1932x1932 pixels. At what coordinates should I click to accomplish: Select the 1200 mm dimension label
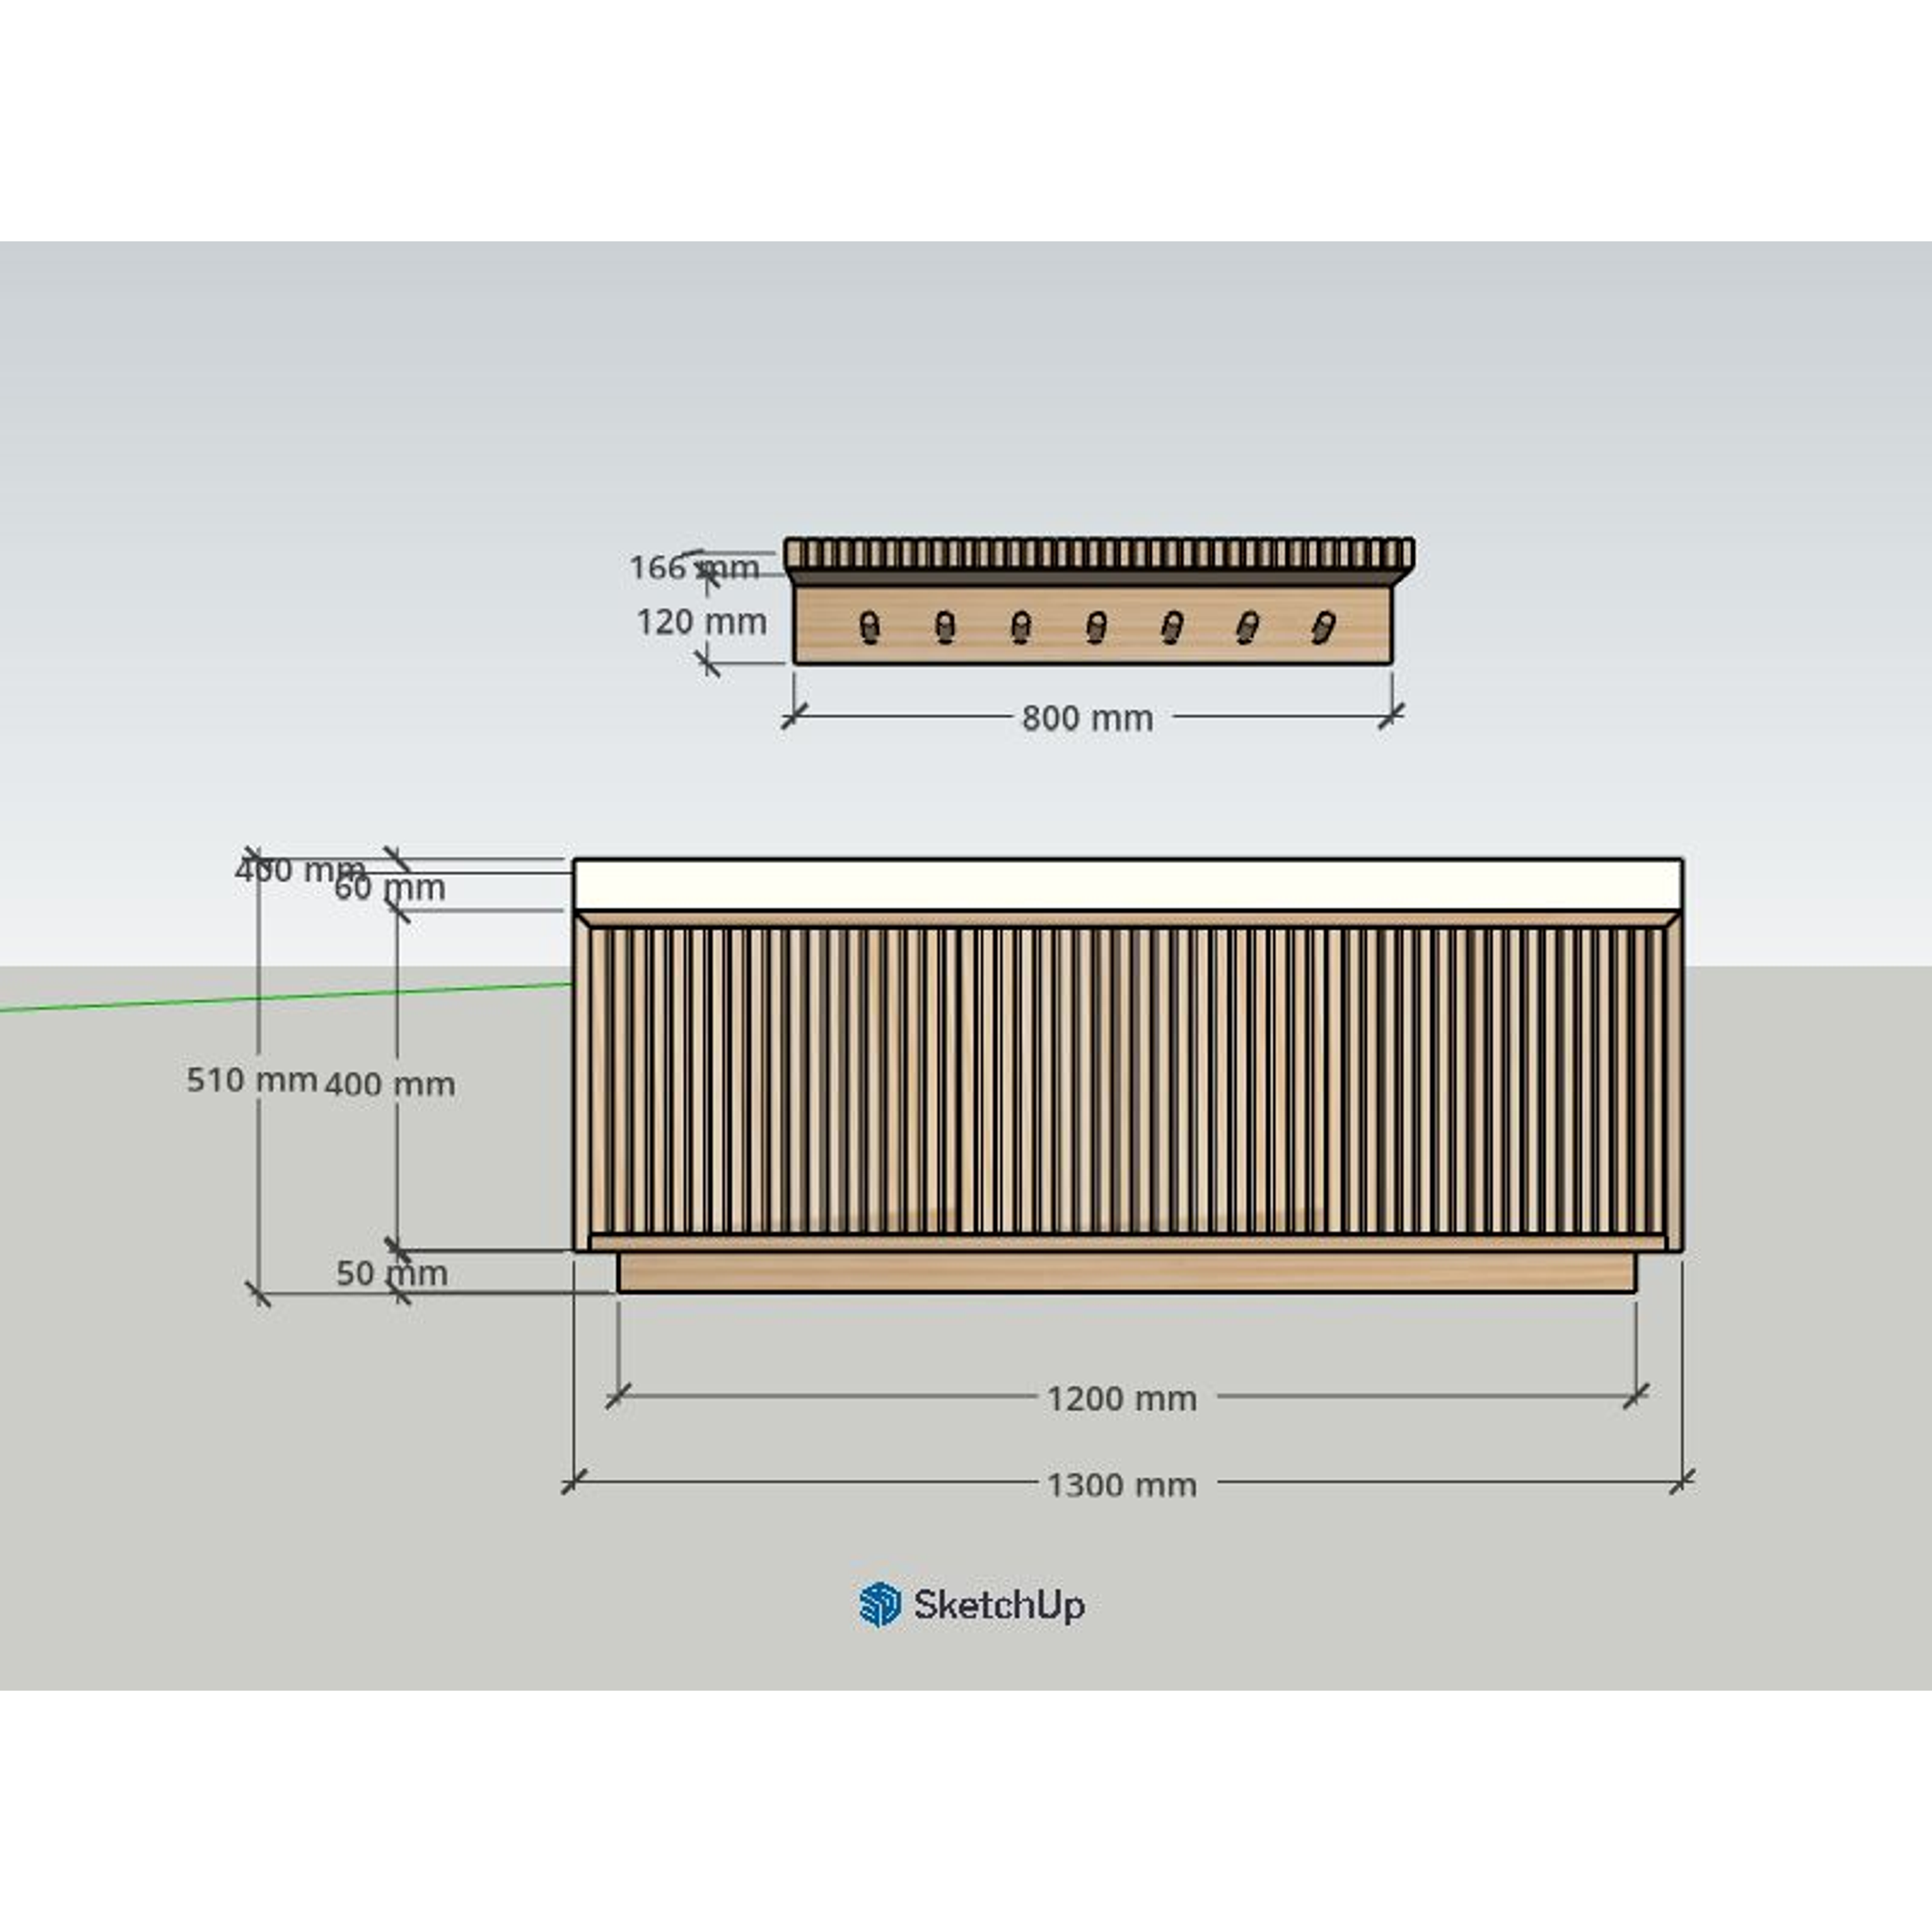pos(1121,1398)
